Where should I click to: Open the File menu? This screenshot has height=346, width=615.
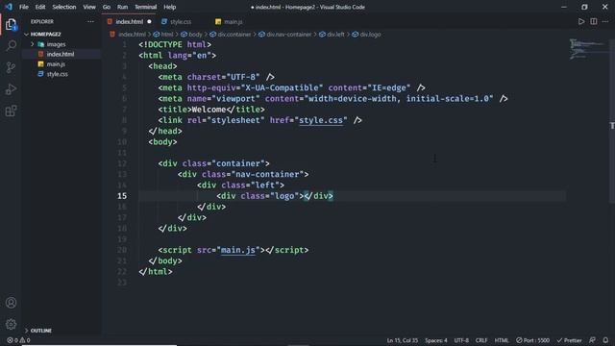23,7
